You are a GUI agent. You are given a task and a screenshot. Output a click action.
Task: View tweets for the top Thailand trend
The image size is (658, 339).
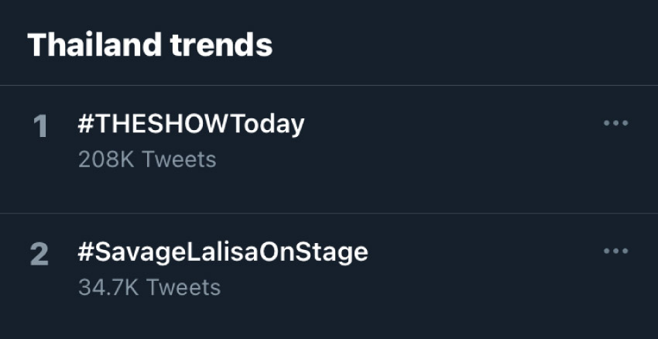coord(190,124)
